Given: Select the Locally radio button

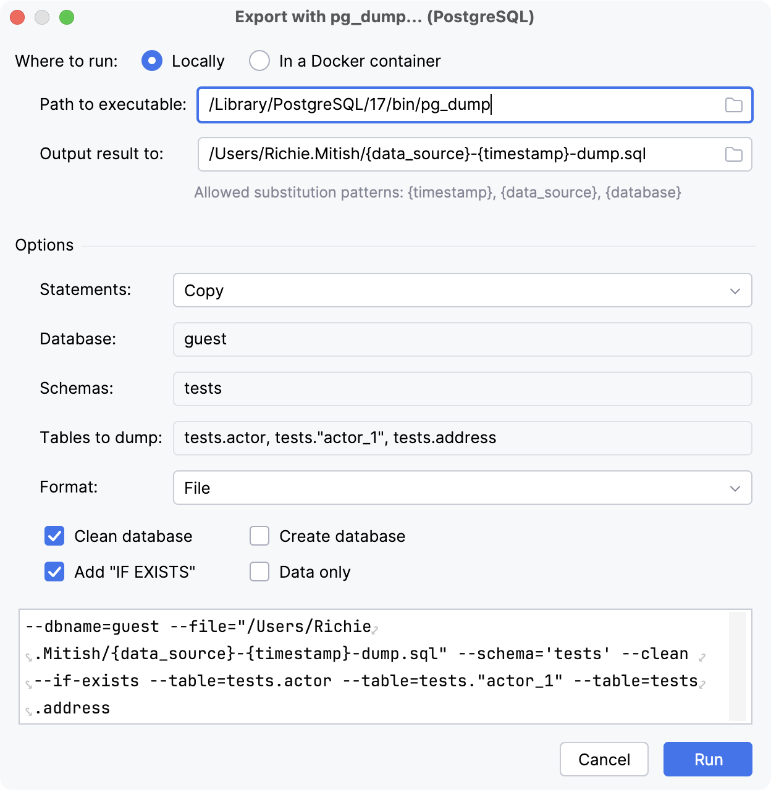Looking at the screenshot, I should tap(151, 60).
